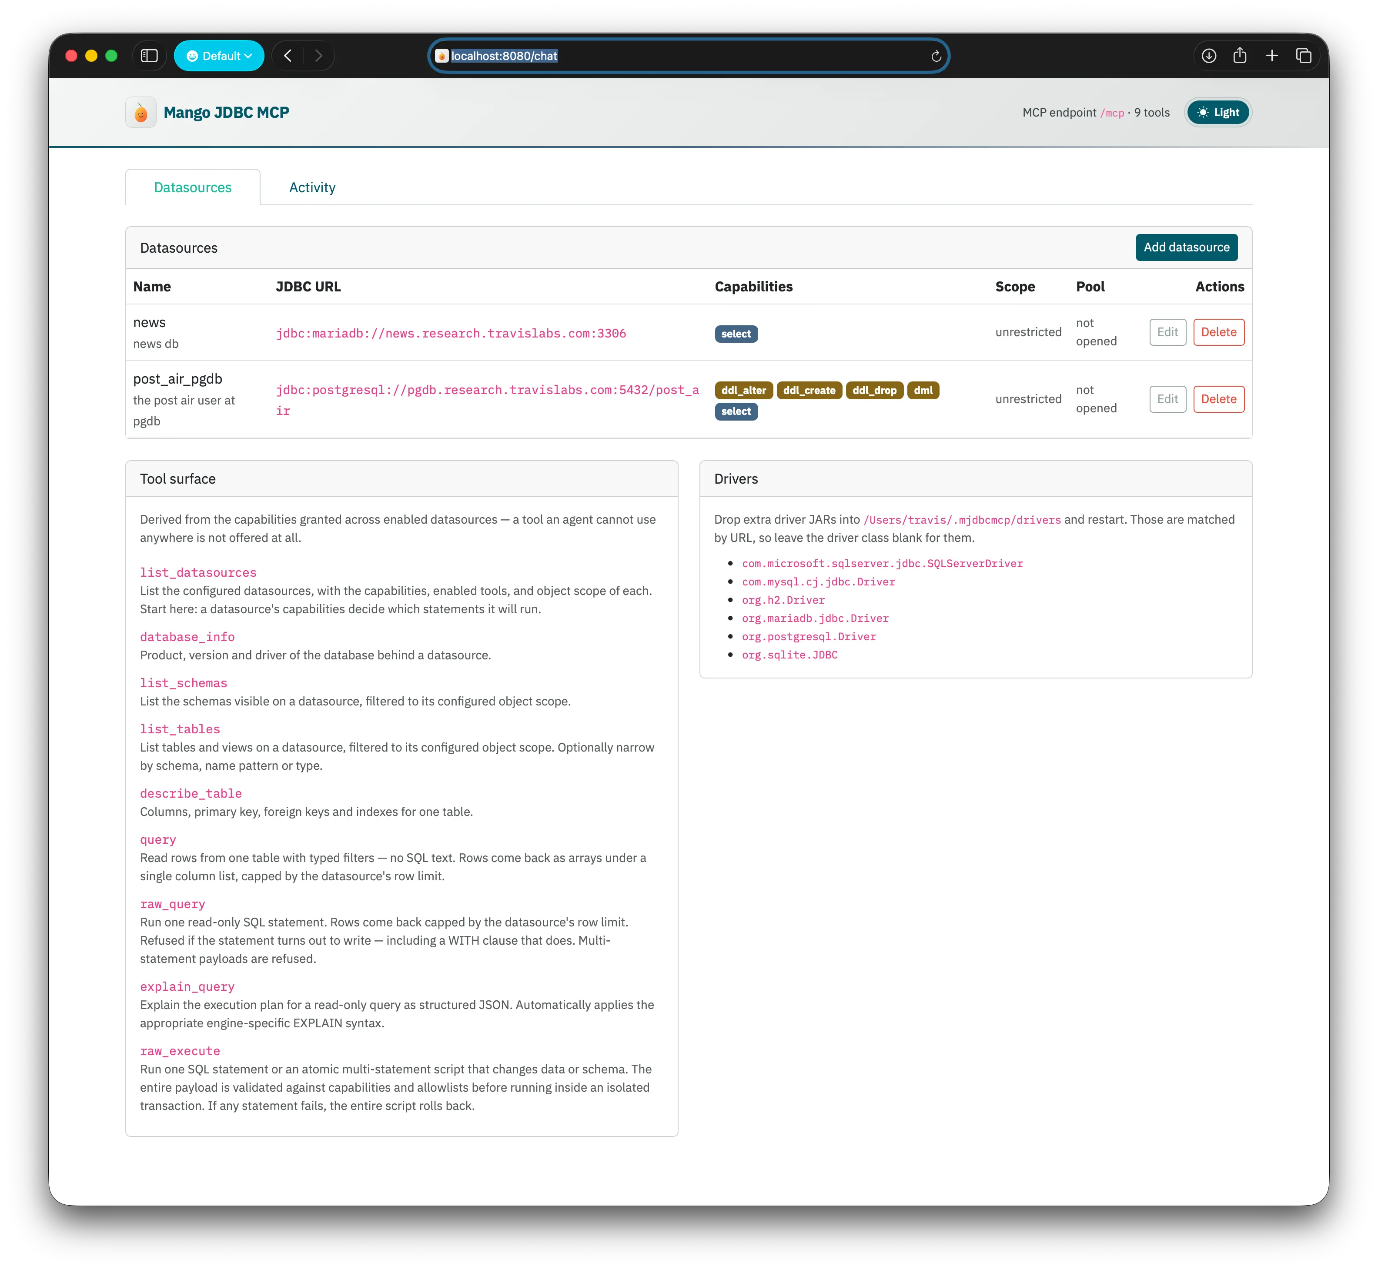Click the news mariadb JDBC URL
Image resolution: width=1378 pixels, height=1270 pixels.
[x=451, y=333]
